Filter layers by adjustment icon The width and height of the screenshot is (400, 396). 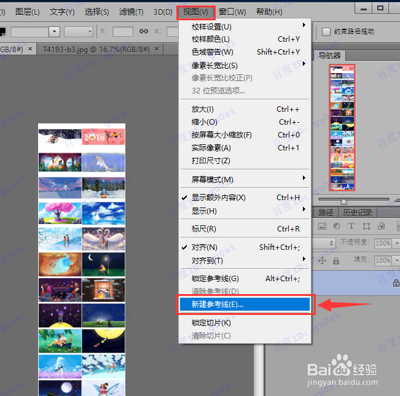337,226
